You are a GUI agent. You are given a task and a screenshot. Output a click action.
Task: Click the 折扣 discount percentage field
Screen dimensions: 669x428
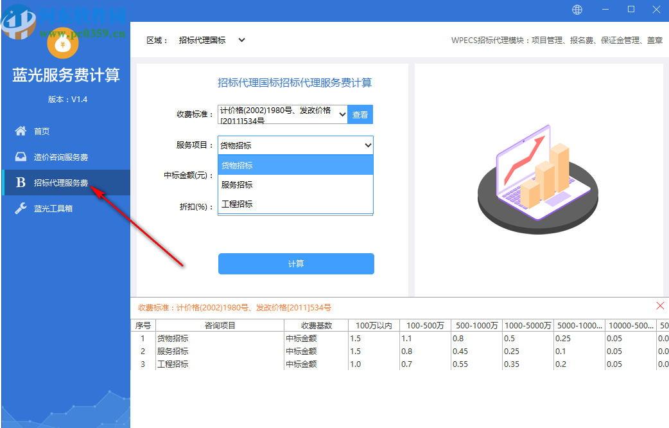coord(295,207)
